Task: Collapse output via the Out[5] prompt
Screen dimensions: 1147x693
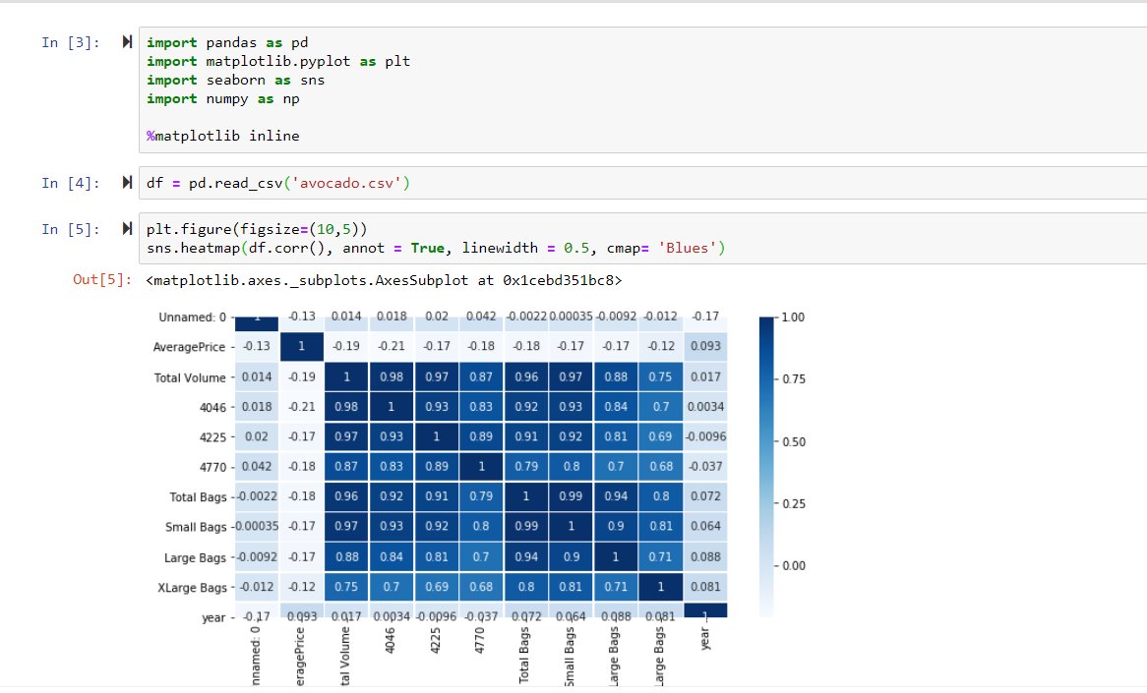Action: tap(102, 280)
